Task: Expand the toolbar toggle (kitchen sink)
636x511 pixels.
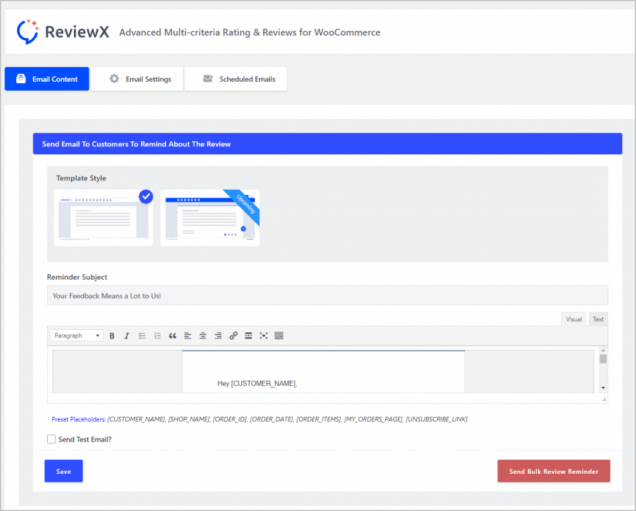Action: [x=278, y=335]
